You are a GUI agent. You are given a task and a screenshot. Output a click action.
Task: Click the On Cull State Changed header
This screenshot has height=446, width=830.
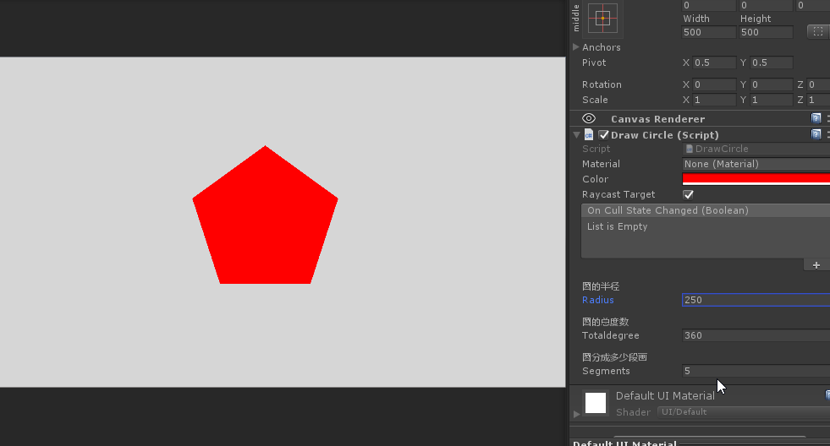click(706, 210)
